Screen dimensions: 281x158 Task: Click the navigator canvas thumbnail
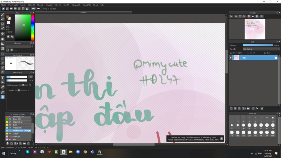coord(255,29)
